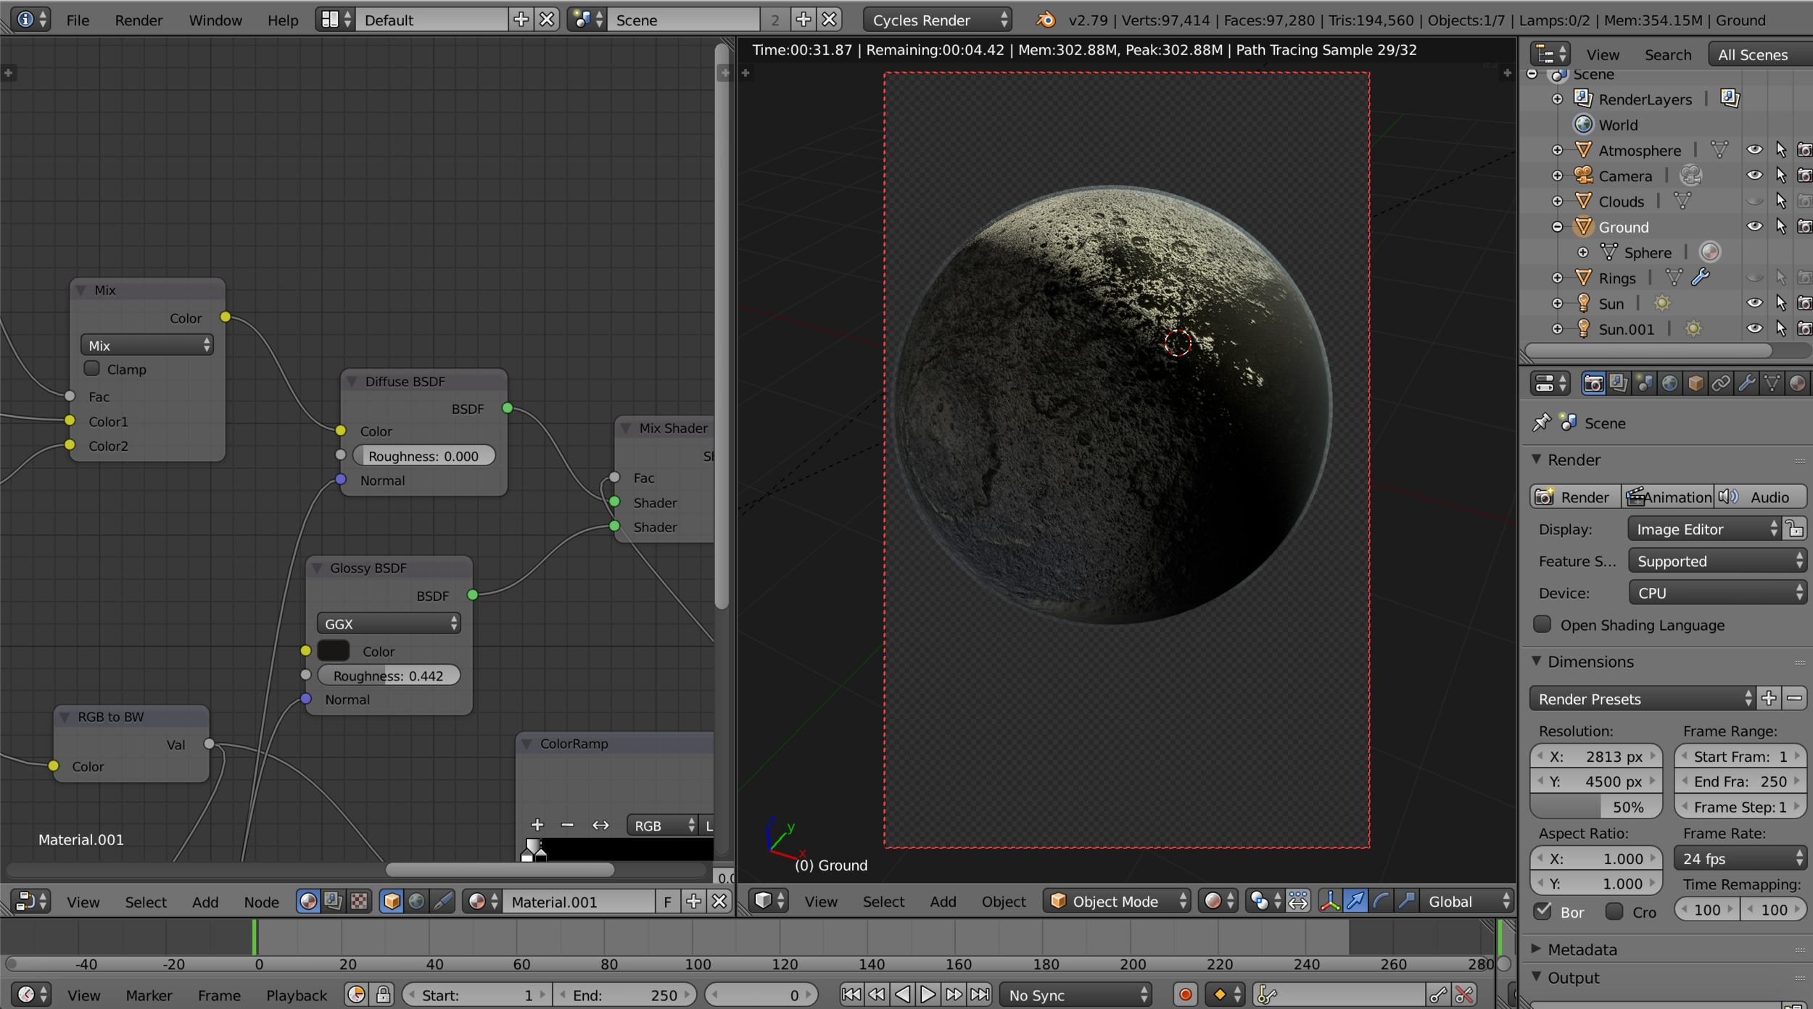Jump to last frame playback icon
Screen dimensions: 1813x1009
click(979, 995)
